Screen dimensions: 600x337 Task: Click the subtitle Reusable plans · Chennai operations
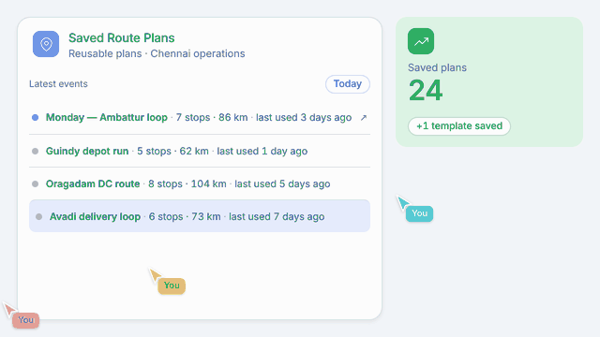point(157,53)
